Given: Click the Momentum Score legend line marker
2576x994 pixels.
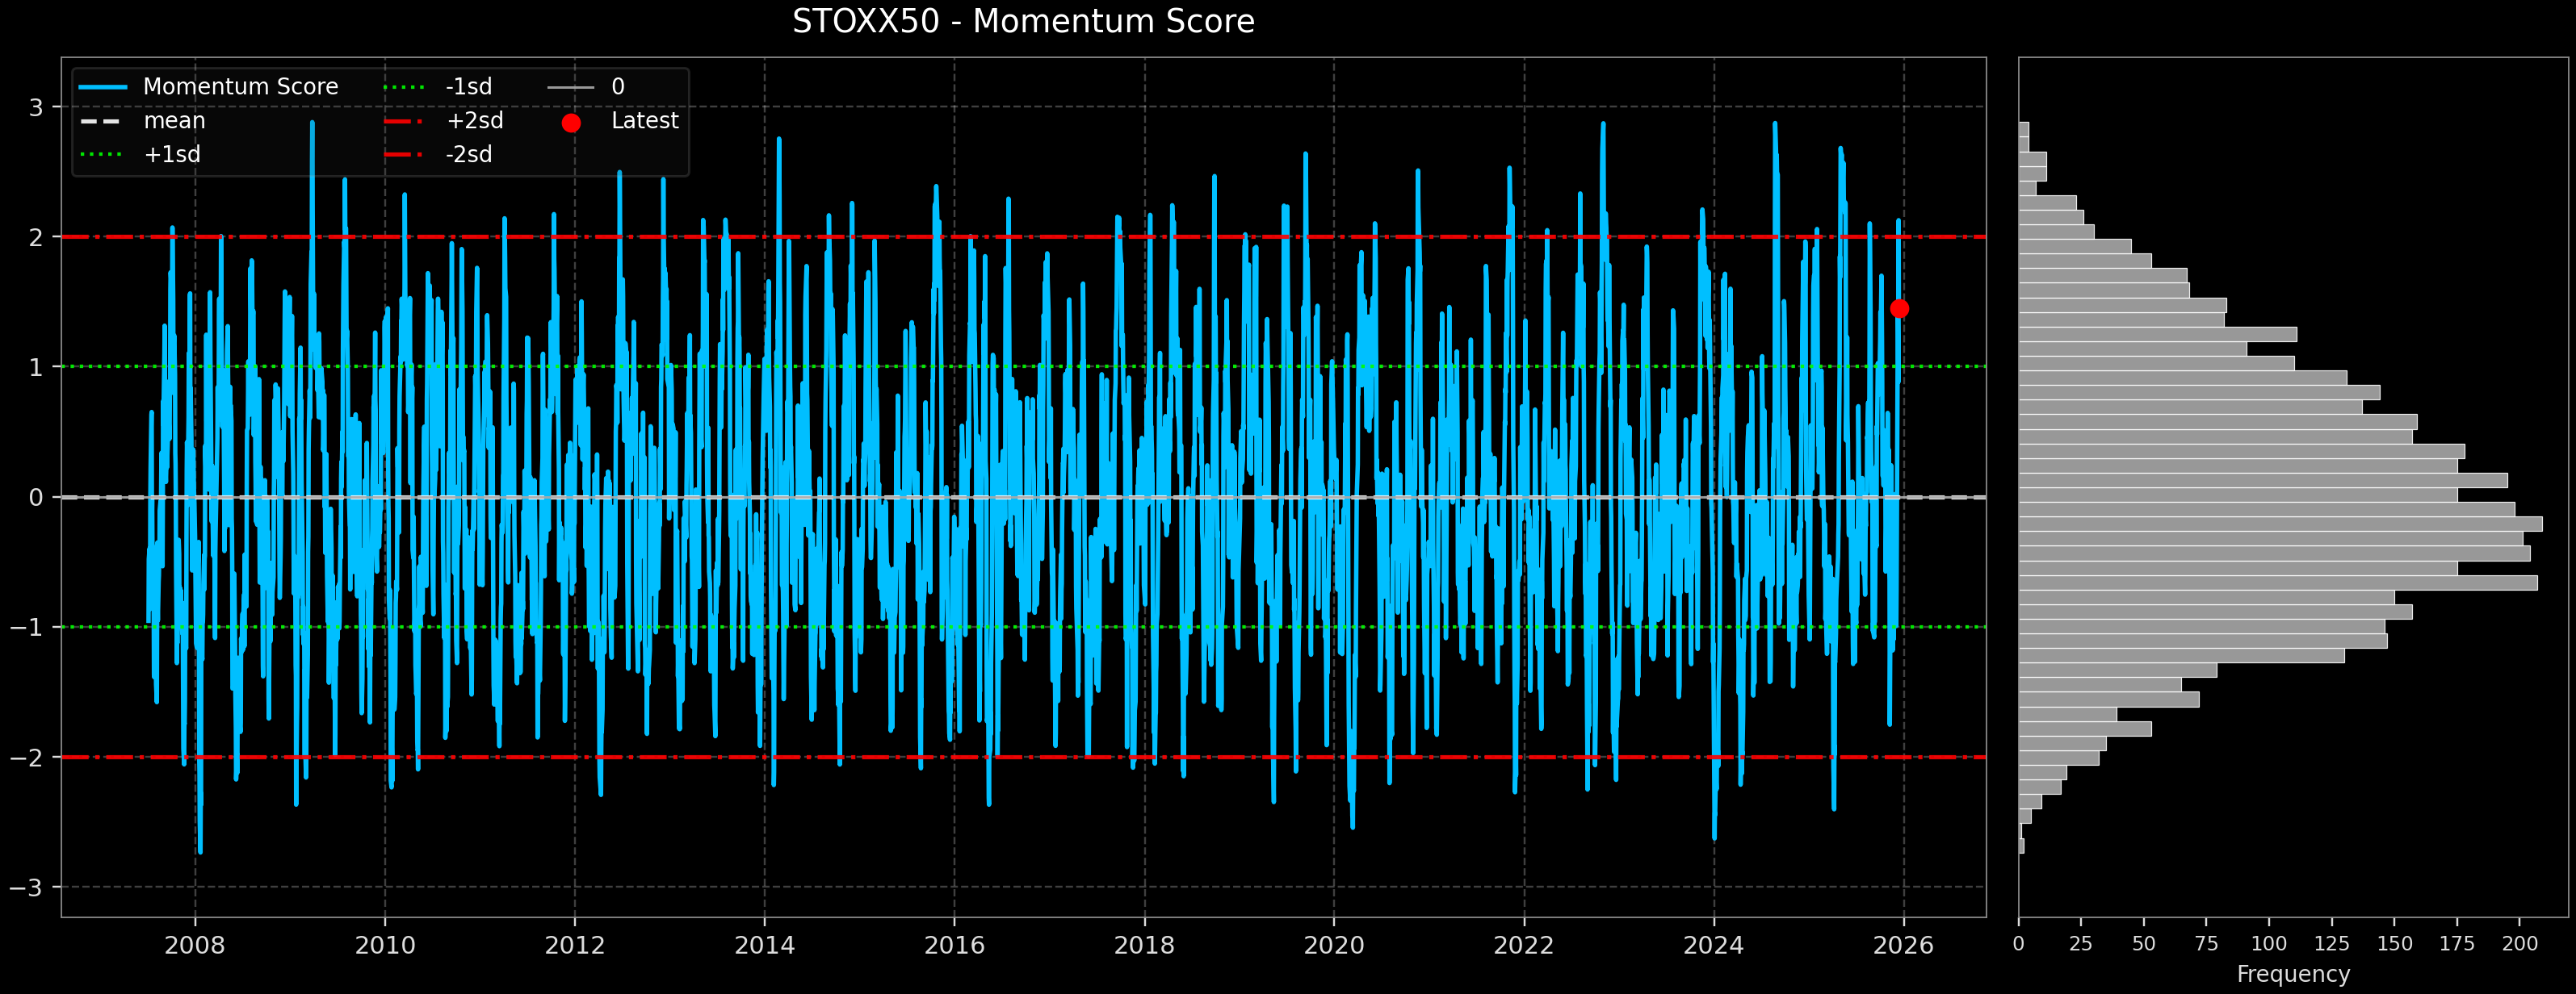Looking at the screenshot, I should pyautogui.click(x=105, y=87).
